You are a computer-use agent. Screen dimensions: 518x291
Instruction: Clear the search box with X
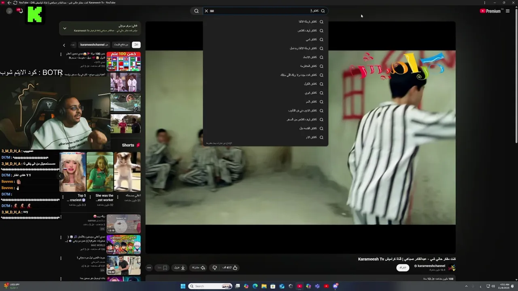(206, 11)
